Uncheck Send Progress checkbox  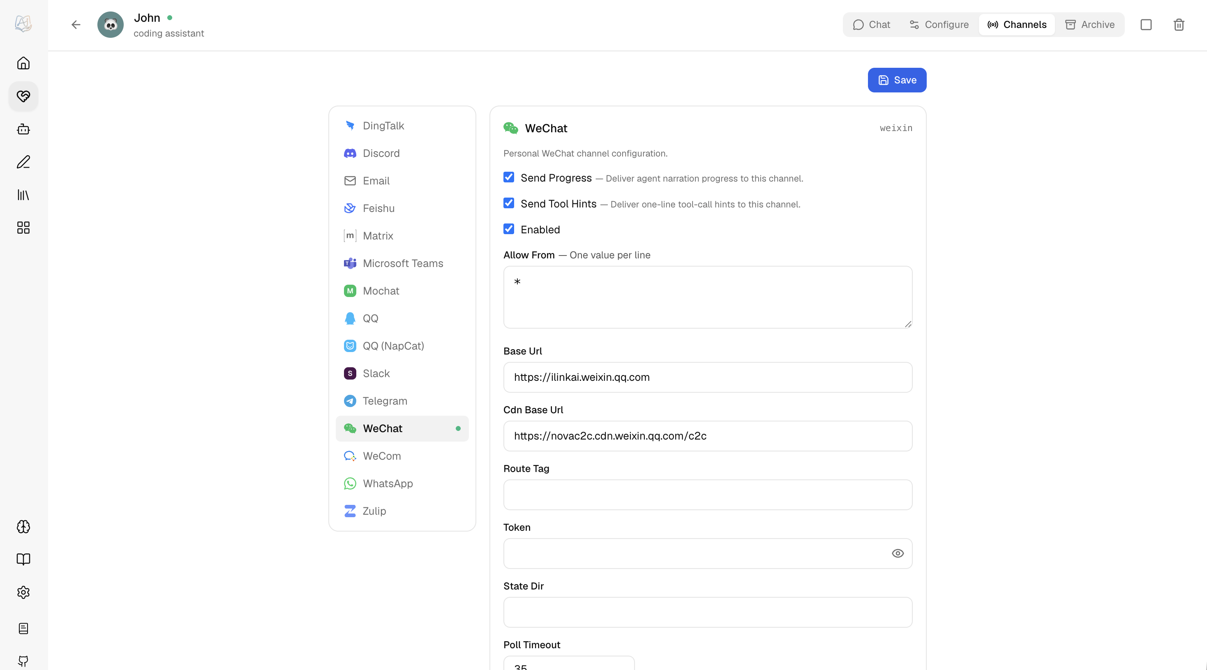click(509, 177)
